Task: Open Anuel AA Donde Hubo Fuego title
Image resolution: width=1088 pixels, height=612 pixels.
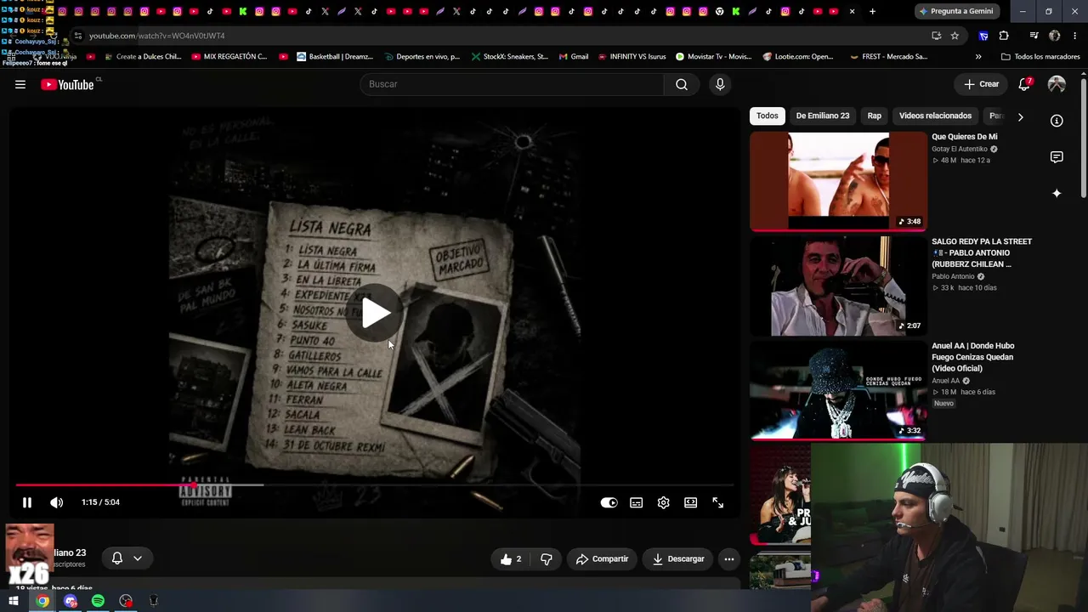Action: [x=973, y=357]
